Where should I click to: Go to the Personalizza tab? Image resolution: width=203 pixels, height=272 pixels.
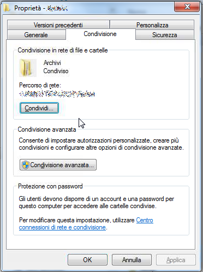[152, 25]
